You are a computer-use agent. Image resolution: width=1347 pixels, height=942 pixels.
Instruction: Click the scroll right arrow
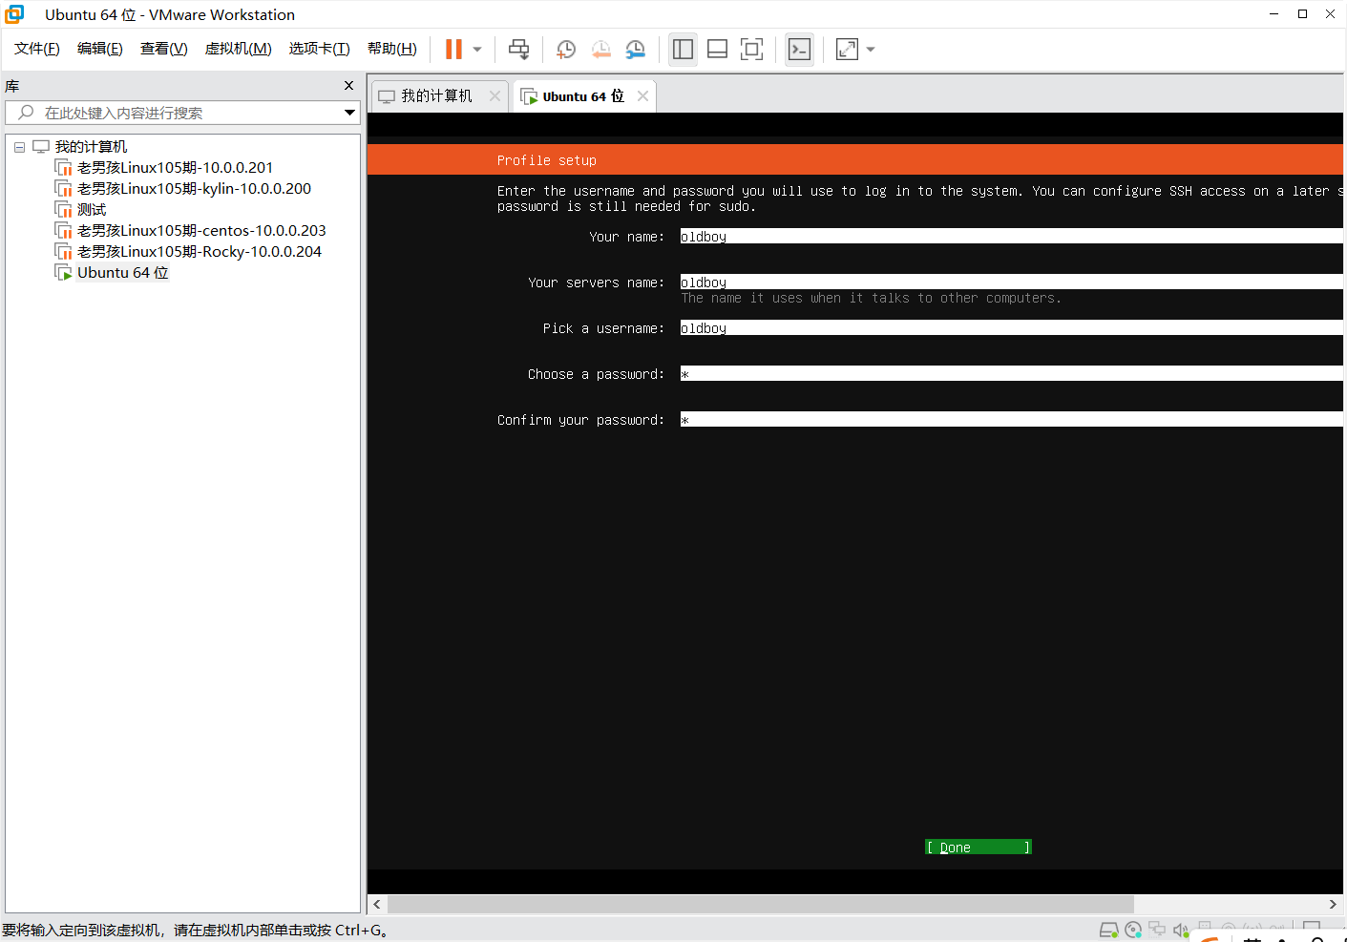(1334, 904)
